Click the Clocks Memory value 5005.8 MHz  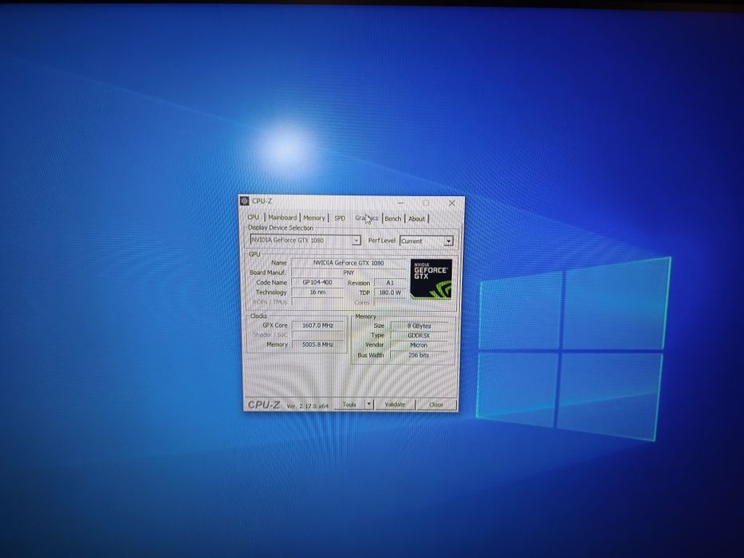[317, 344]
